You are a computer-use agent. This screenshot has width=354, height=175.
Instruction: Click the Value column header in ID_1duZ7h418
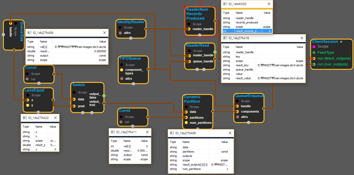[x=300, y=47]
